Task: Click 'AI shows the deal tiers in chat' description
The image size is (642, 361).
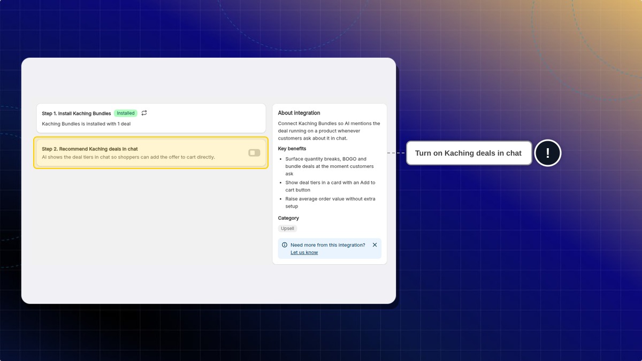Action: point(128,157)
